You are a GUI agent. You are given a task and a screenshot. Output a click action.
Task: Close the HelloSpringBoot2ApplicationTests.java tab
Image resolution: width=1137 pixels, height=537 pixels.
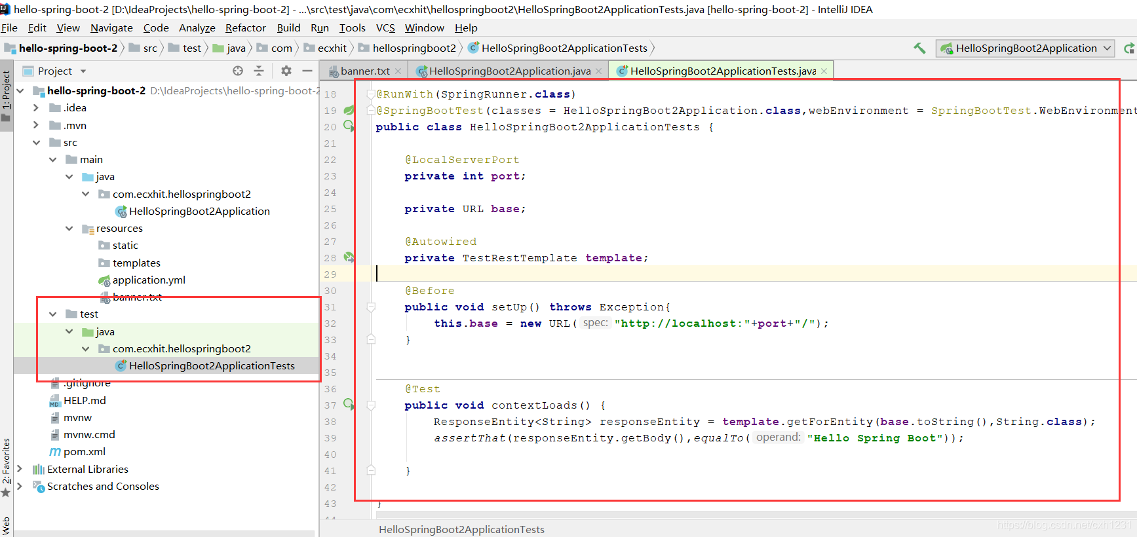(x=824, y=71)
